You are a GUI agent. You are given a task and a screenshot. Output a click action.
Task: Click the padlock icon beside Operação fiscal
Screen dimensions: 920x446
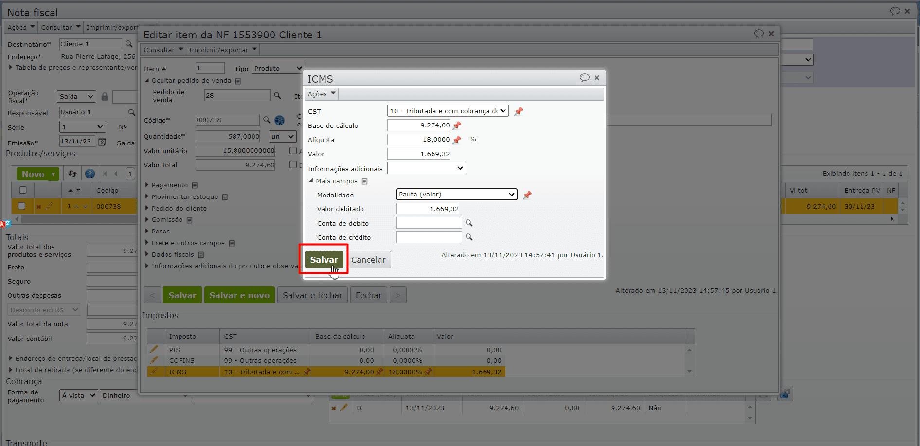pyautogui.click(x=105, y=96)
